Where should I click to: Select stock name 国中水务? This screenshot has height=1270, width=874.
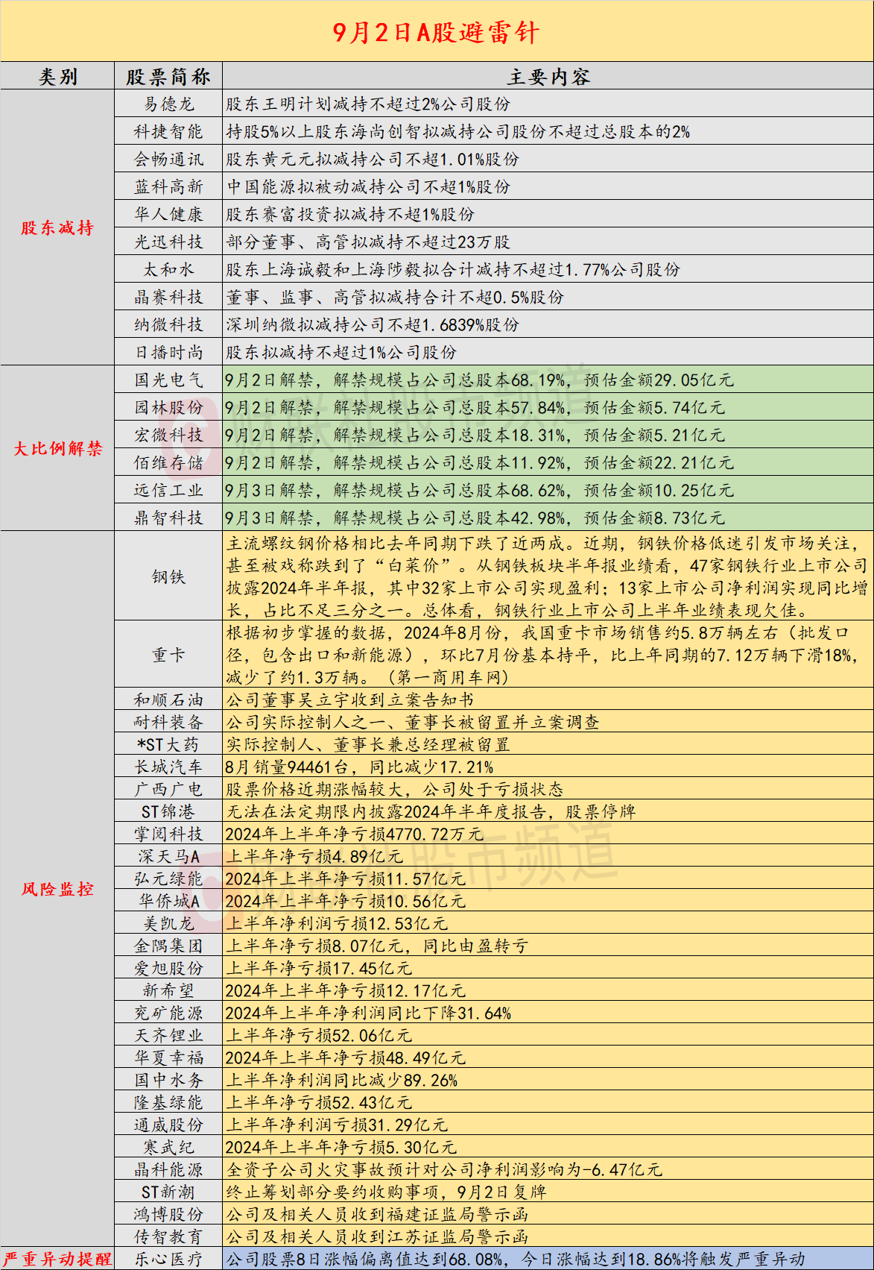click(168, 1081)
